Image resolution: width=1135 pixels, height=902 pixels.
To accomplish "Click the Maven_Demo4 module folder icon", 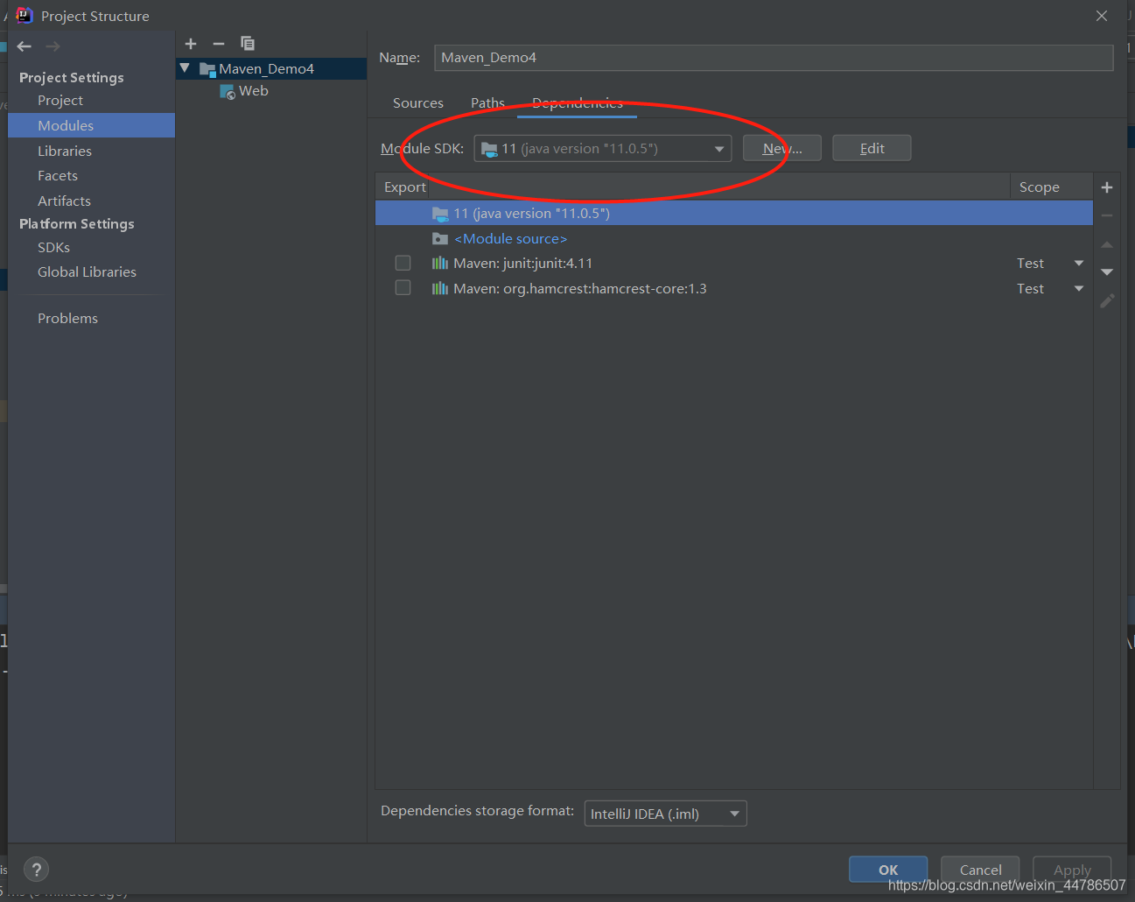I will coord(207,69).
